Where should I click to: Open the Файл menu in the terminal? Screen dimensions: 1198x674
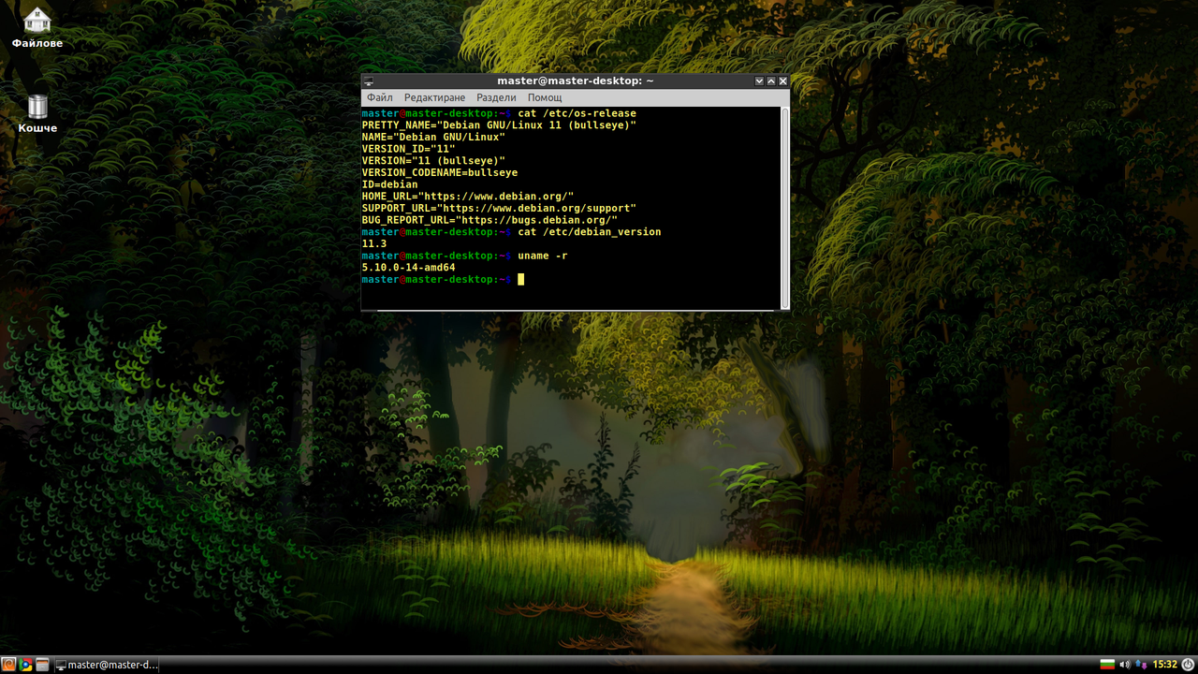(x=380, y=97)
